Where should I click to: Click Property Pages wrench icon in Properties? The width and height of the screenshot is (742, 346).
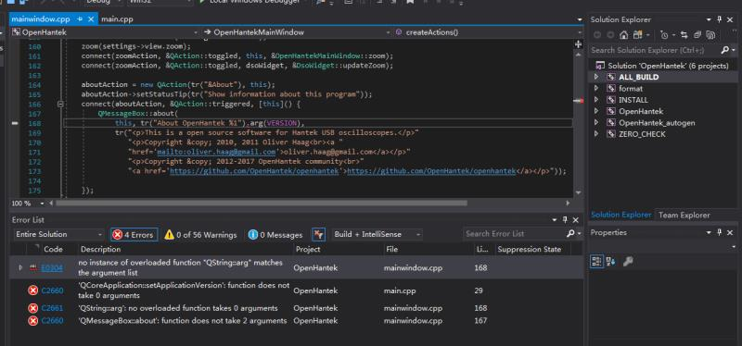pyautogui.click(x=628, y=261)
